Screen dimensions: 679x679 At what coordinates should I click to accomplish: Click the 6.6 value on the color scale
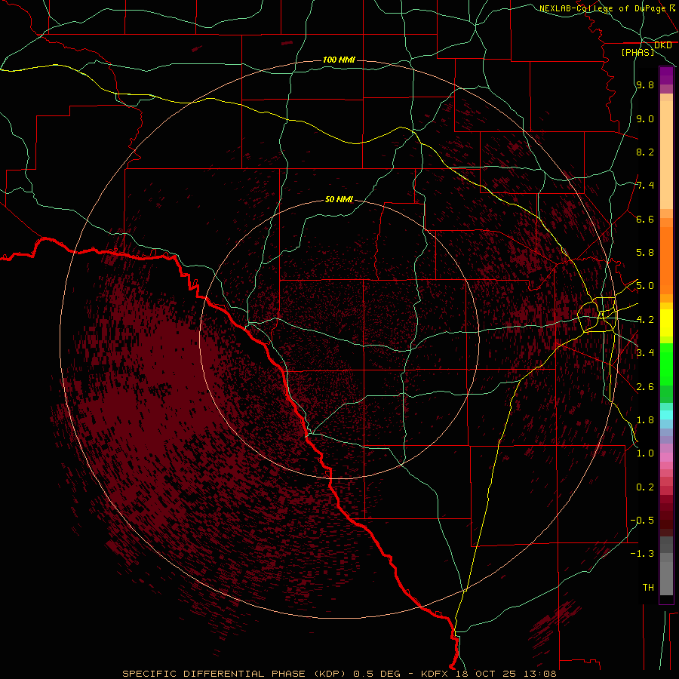645,219
